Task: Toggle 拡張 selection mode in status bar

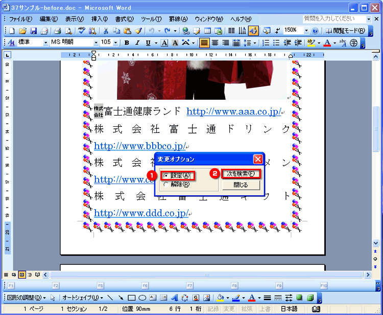Action: [x=247, y=309]
